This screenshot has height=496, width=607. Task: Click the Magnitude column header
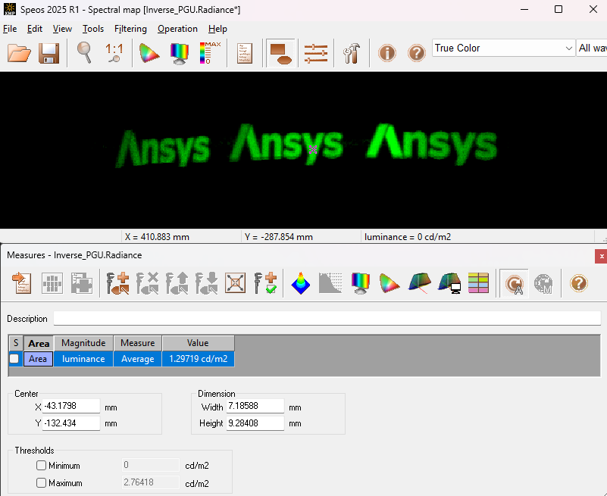[x=83, y=343]
